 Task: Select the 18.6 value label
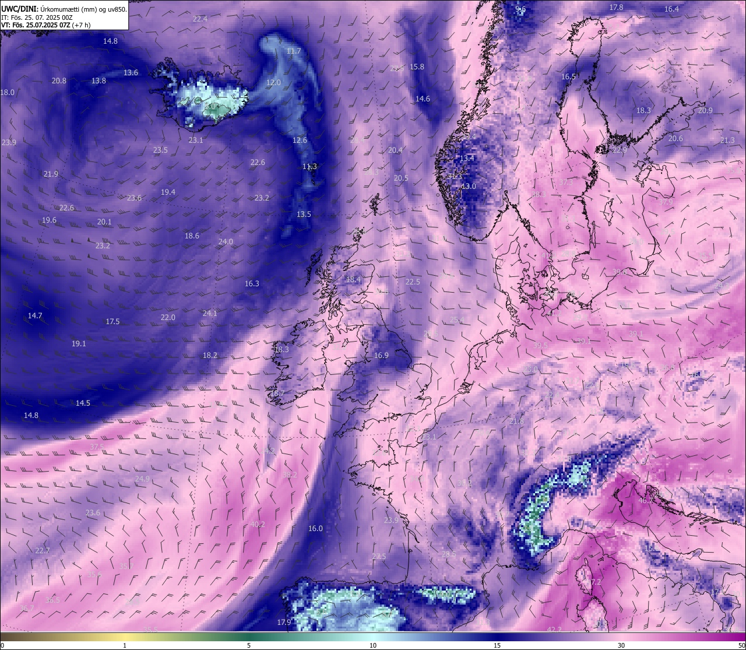[x=192, y=236]
